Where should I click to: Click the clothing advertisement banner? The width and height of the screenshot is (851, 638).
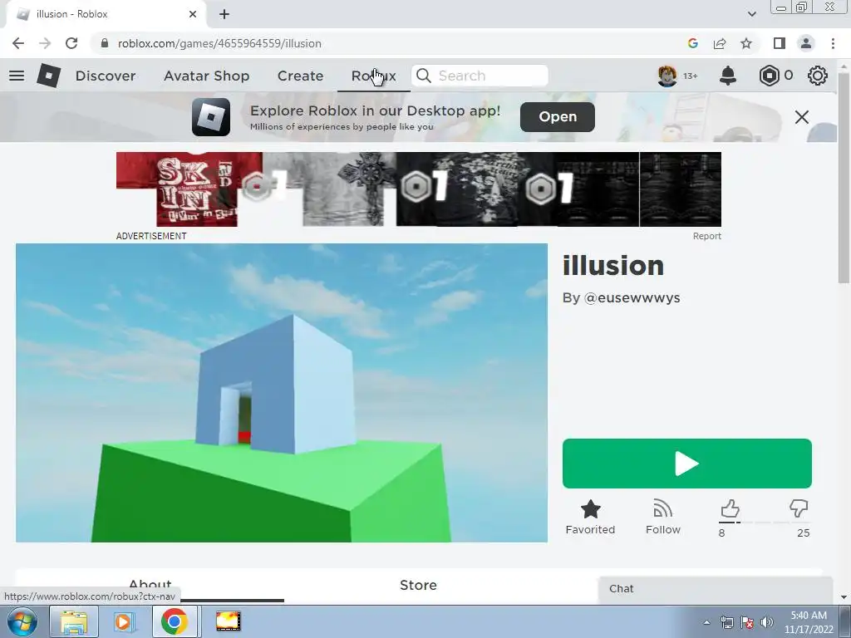[x=419, y=189]
